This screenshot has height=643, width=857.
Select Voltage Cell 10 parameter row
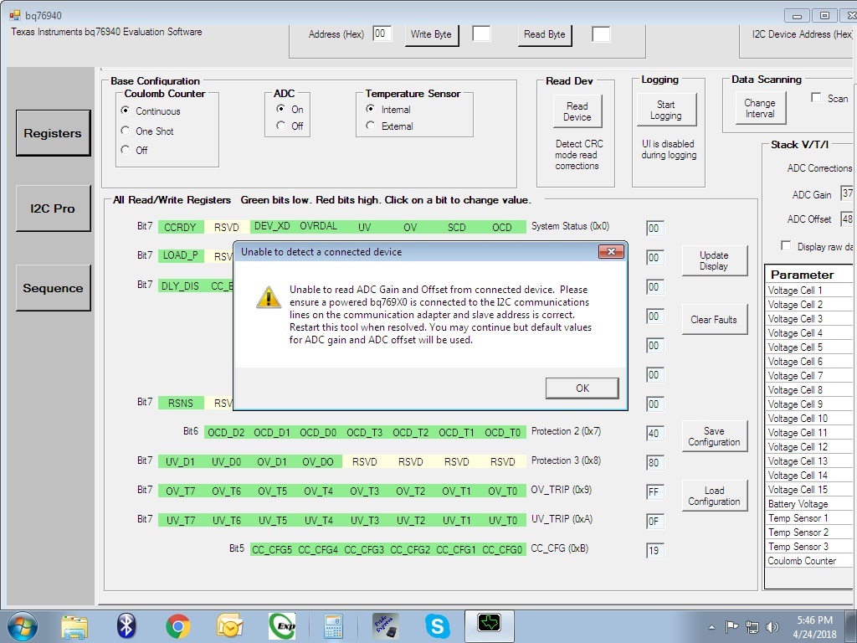click(x=809, y=419)
